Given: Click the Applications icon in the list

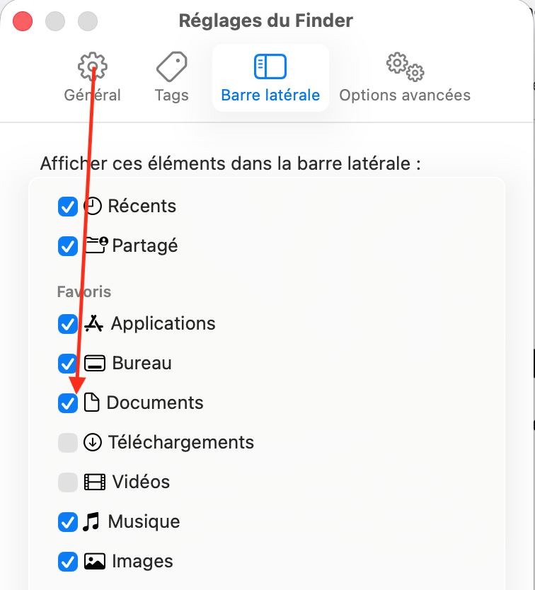Looking at the screenshot, I should (94, 324).
